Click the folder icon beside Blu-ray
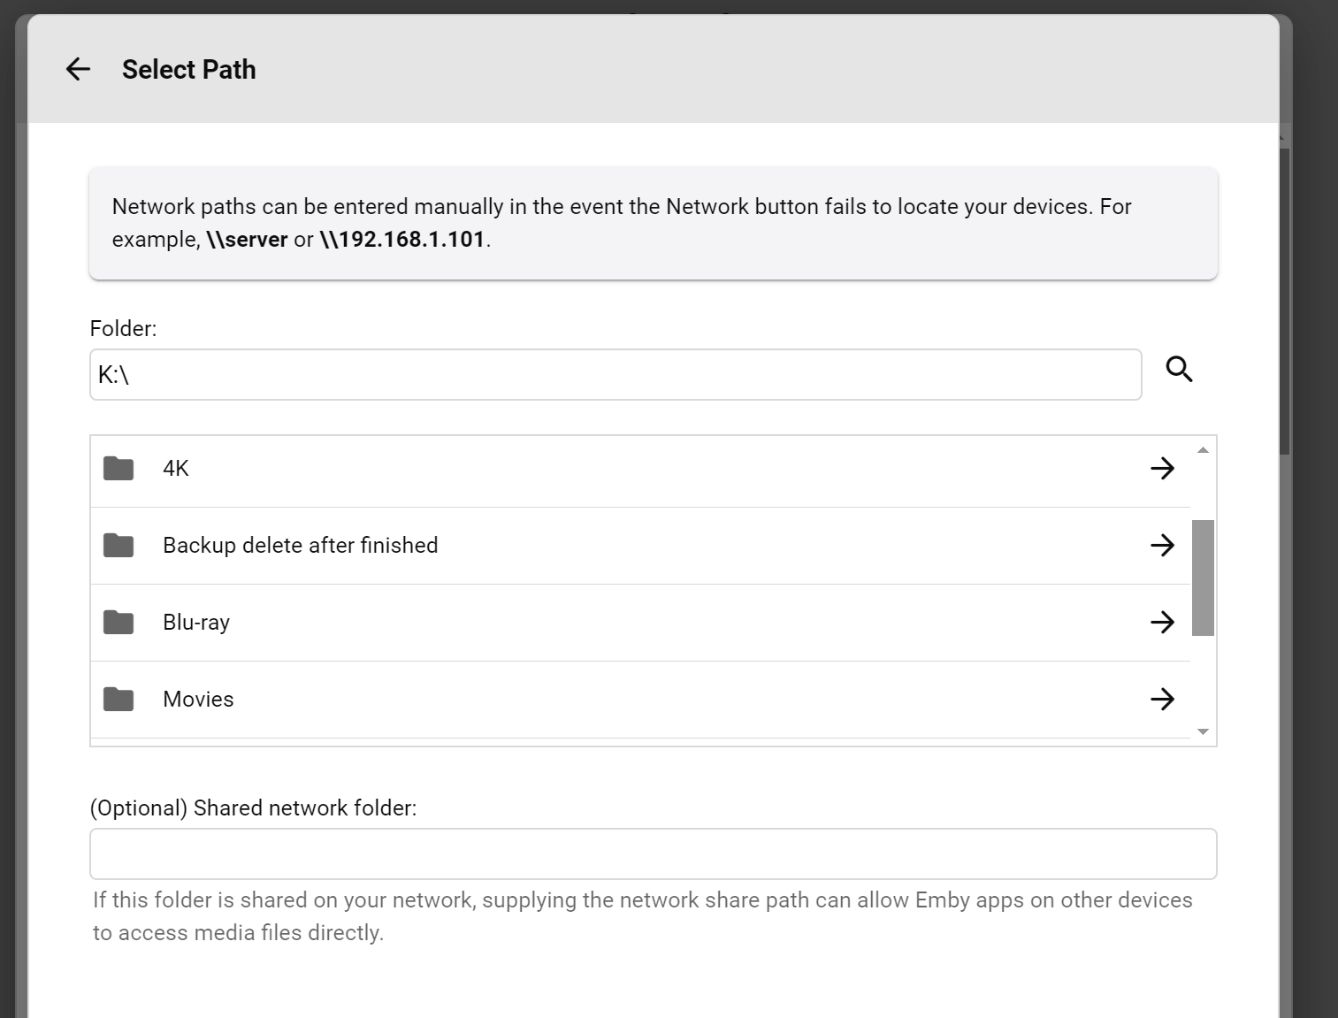 point(119,623)
